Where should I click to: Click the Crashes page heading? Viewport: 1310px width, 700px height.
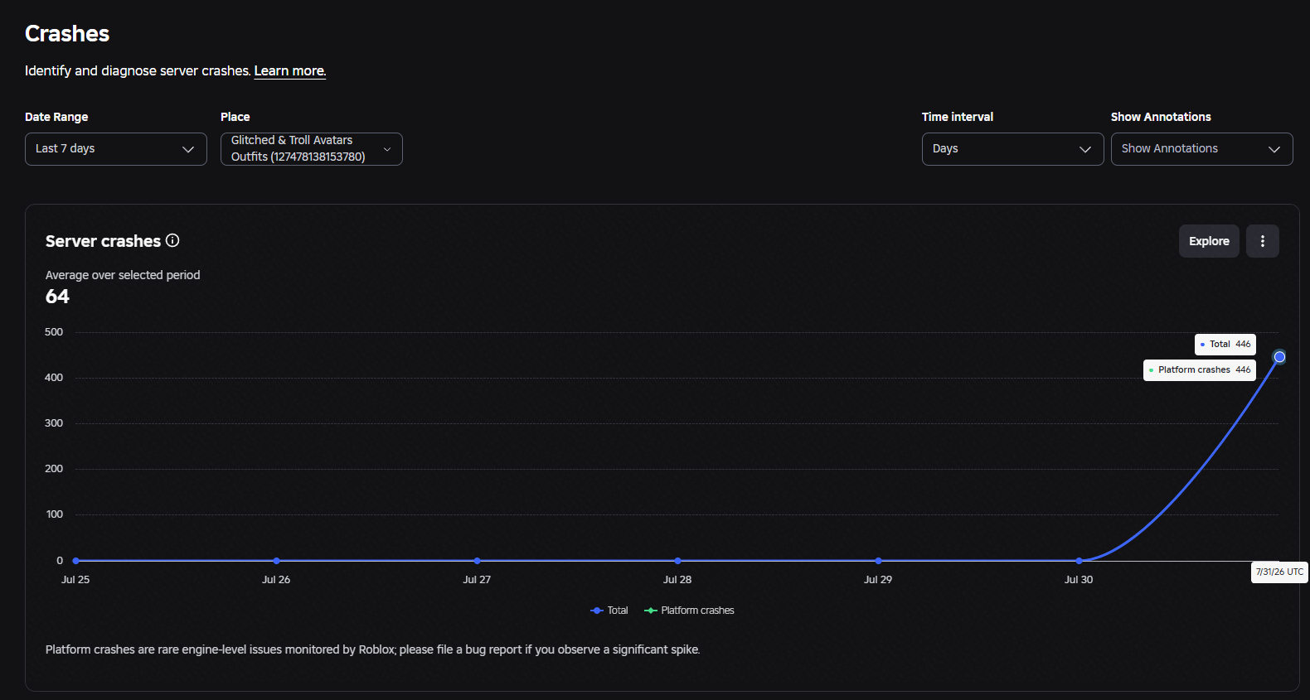67,34
